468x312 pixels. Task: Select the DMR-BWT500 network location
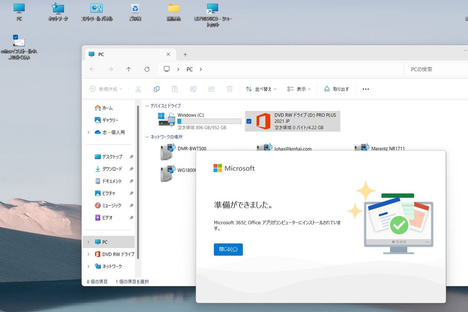coord(183,151)
